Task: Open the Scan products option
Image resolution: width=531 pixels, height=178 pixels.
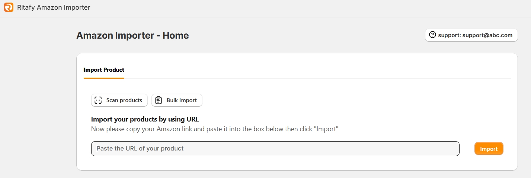Action: pyautogui.click(x=119, y=100)
